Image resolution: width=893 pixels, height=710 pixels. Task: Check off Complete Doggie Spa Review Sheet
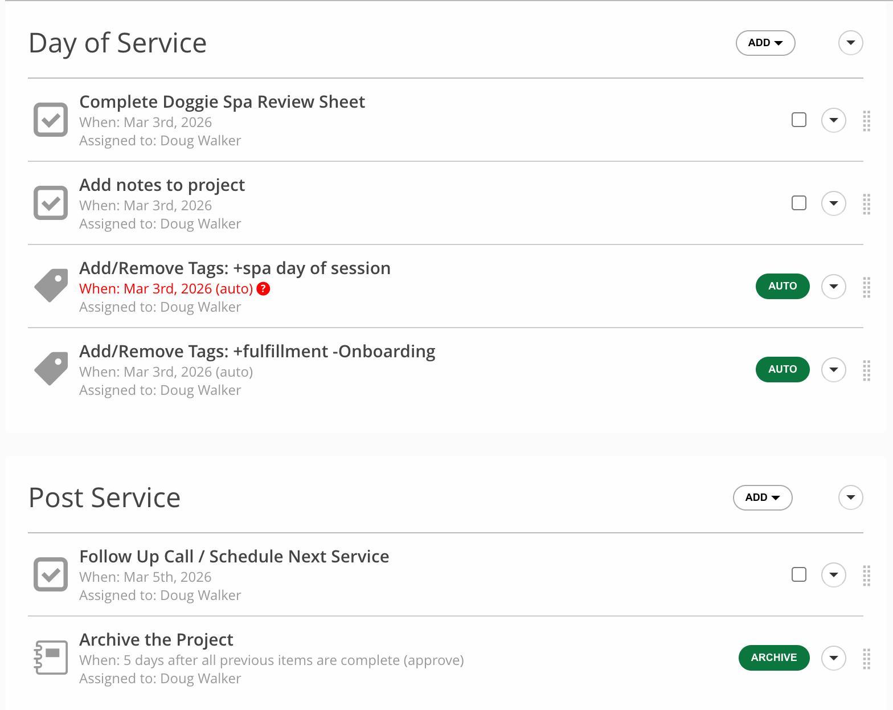(799, 120)
